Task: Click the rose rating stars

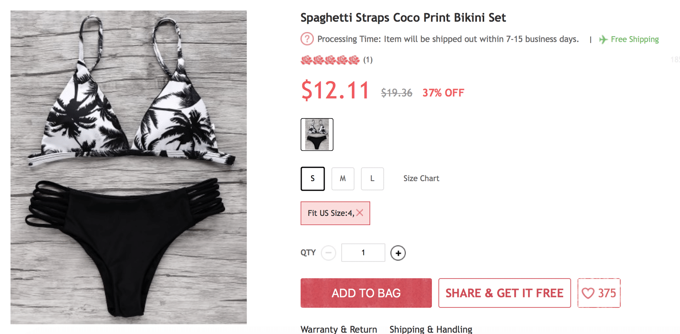Action: 330,60
